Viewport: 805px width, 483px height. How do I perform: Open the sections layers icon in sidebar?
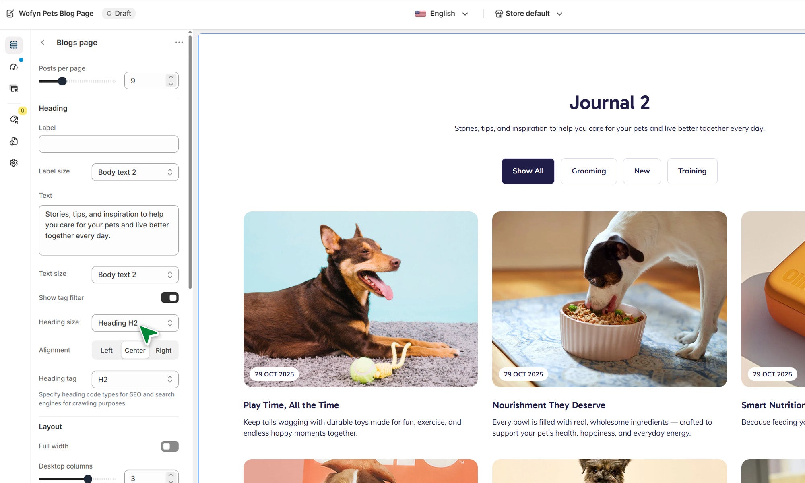[14, 45]
